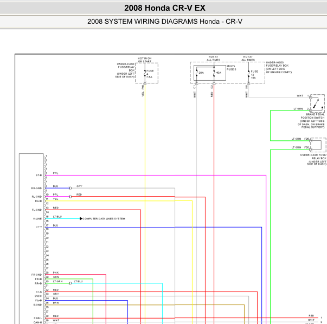Select the "K-LINE" pin label

(x=37, y=218)
